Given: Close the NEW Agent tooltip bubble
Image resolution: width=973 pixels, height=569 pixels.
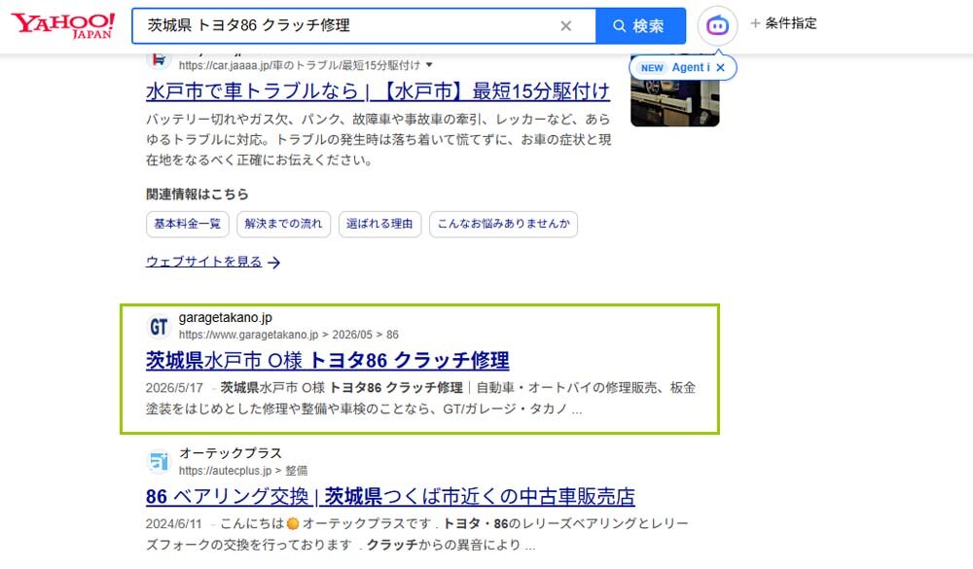Looking at the screenshot, I should click(x=720, y=68).
